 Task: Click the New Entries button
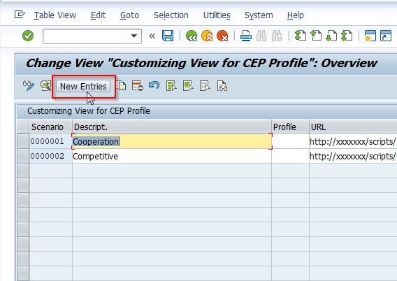point(83,86)
